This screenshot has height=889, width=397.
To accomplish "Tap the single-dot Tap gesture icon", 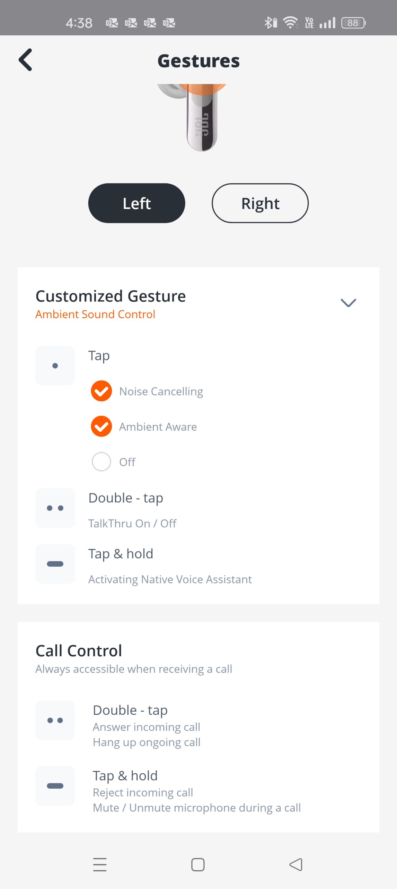I will pyautogui.click(x=55, y=366).
